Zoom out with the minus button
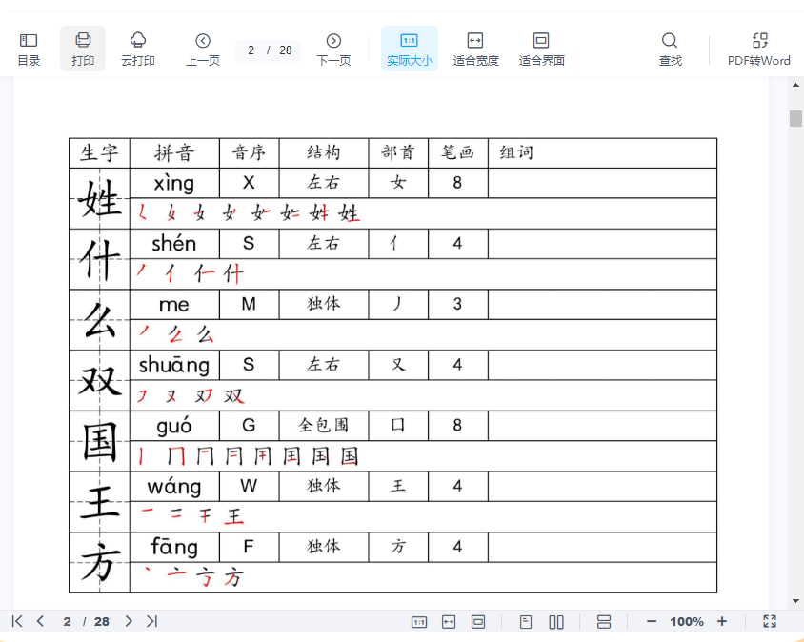The width and height of the screenshot is (804, 642). [x=652, y=621]
